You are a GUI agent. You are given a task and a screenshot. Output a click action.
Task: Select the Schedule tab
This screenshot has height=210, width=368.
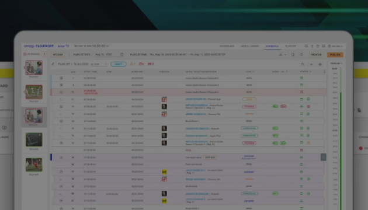point(272,46)
